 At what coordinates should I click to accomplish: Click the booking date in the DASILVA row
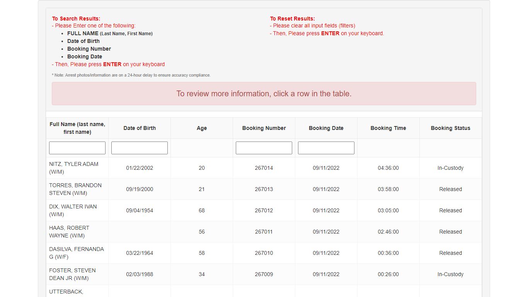(326, 253)
